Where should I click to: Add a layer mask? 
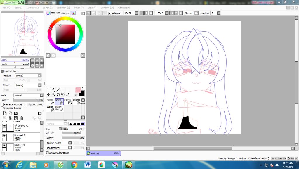click(40, 113)
